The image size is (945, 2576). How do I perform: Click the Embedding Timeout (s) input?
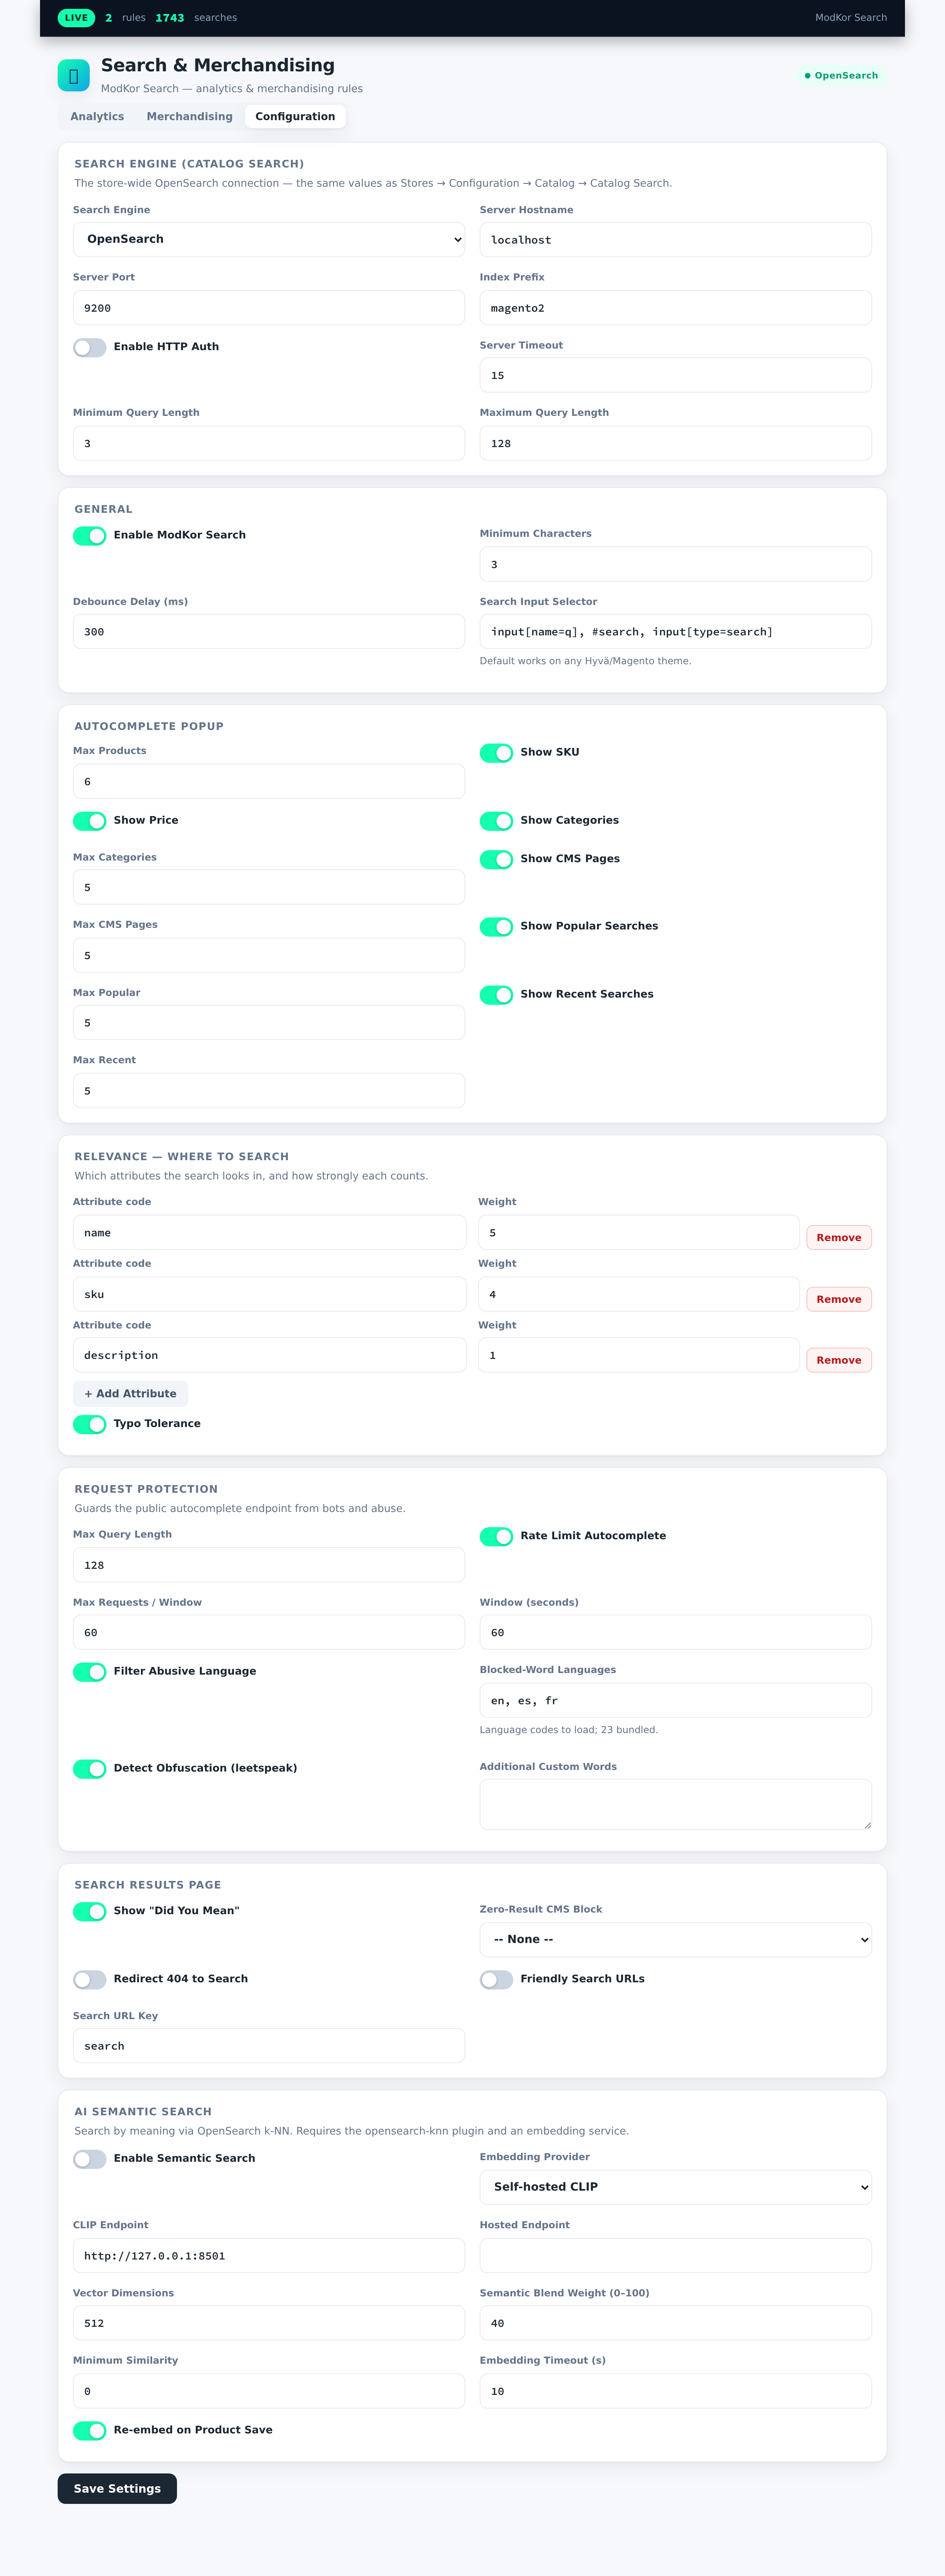click(x=675, y=2391)
